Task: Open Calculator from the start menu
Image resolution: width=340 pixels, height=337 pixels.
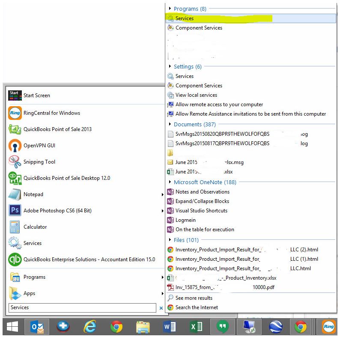Action: 86,227
